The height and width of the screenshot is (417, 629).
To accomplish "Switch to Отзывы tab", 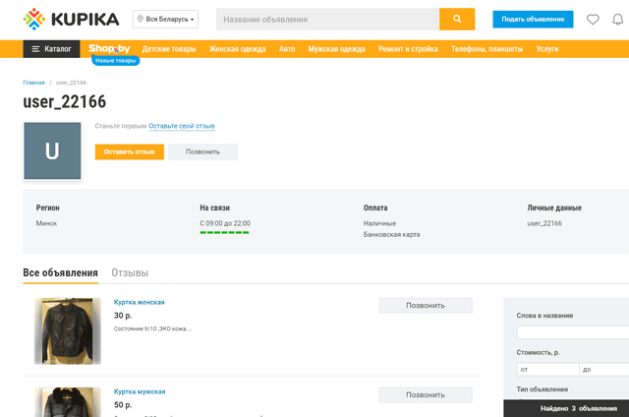I will click(x=130, y=272).
